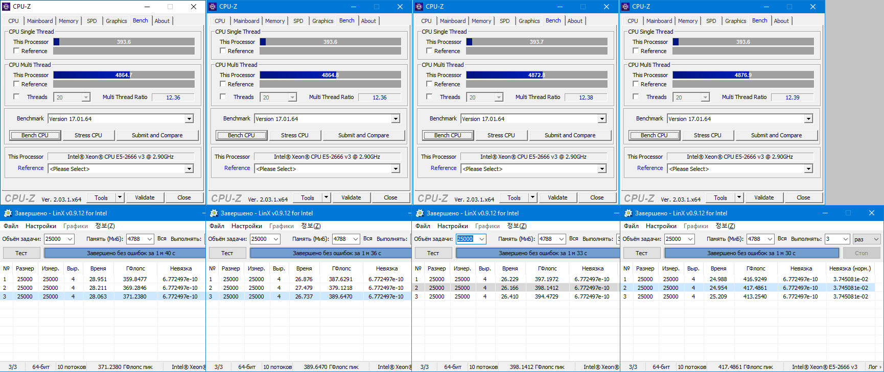Open Настройки menu in LinX finished 1 м 30 с
Image resolution: width=884 pixels, height=372 pixels.
[x=661, y=226]
